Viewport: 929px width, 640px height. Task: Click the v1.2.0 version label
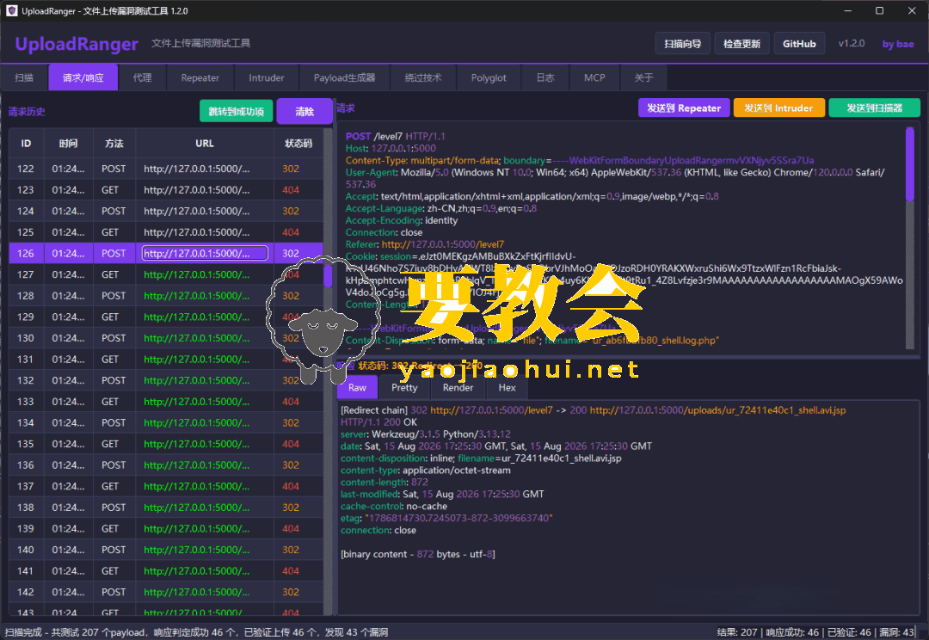click(x=852, y=43)
